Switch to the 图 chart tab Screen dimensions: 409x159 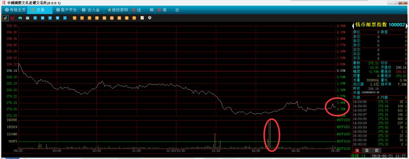point(376,150)
